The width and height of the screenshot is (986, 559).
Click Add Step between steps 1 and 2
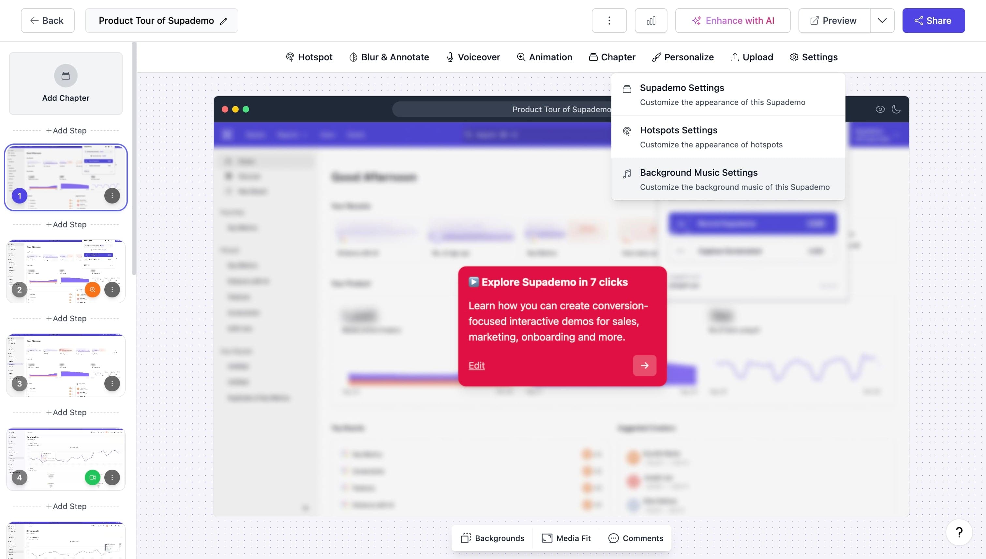(66, 225)
